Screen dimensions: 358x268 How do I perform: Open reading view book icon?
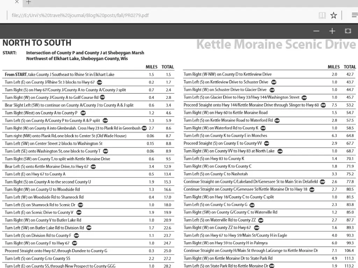[x=322, y=15]
